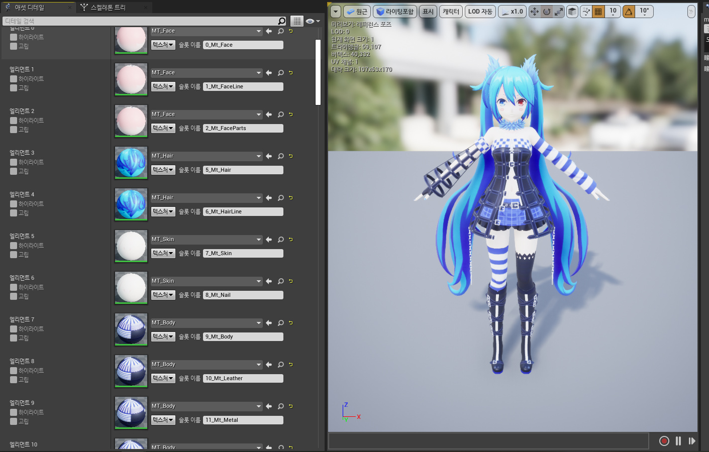This screenshot has width=709, height=452.
Task: Select the blue 6_Mt_HairLine material thumbnail
Action: 131,204
